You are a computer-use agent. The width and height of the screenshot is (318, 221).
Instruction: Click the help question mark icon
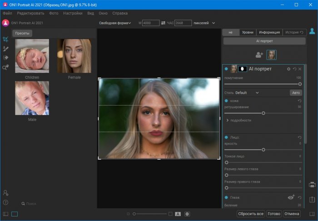(5, 202)
